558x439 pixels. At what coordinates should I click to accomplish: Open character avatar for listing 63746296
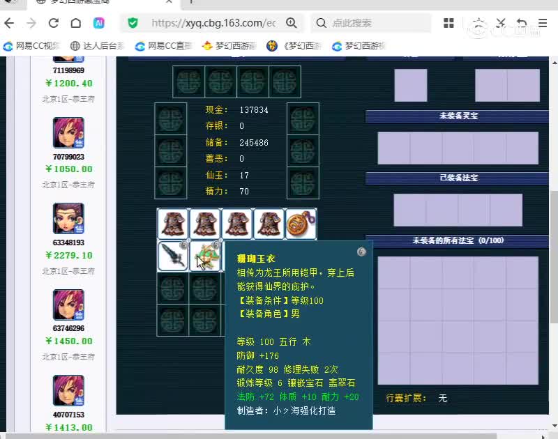(68, 305)
